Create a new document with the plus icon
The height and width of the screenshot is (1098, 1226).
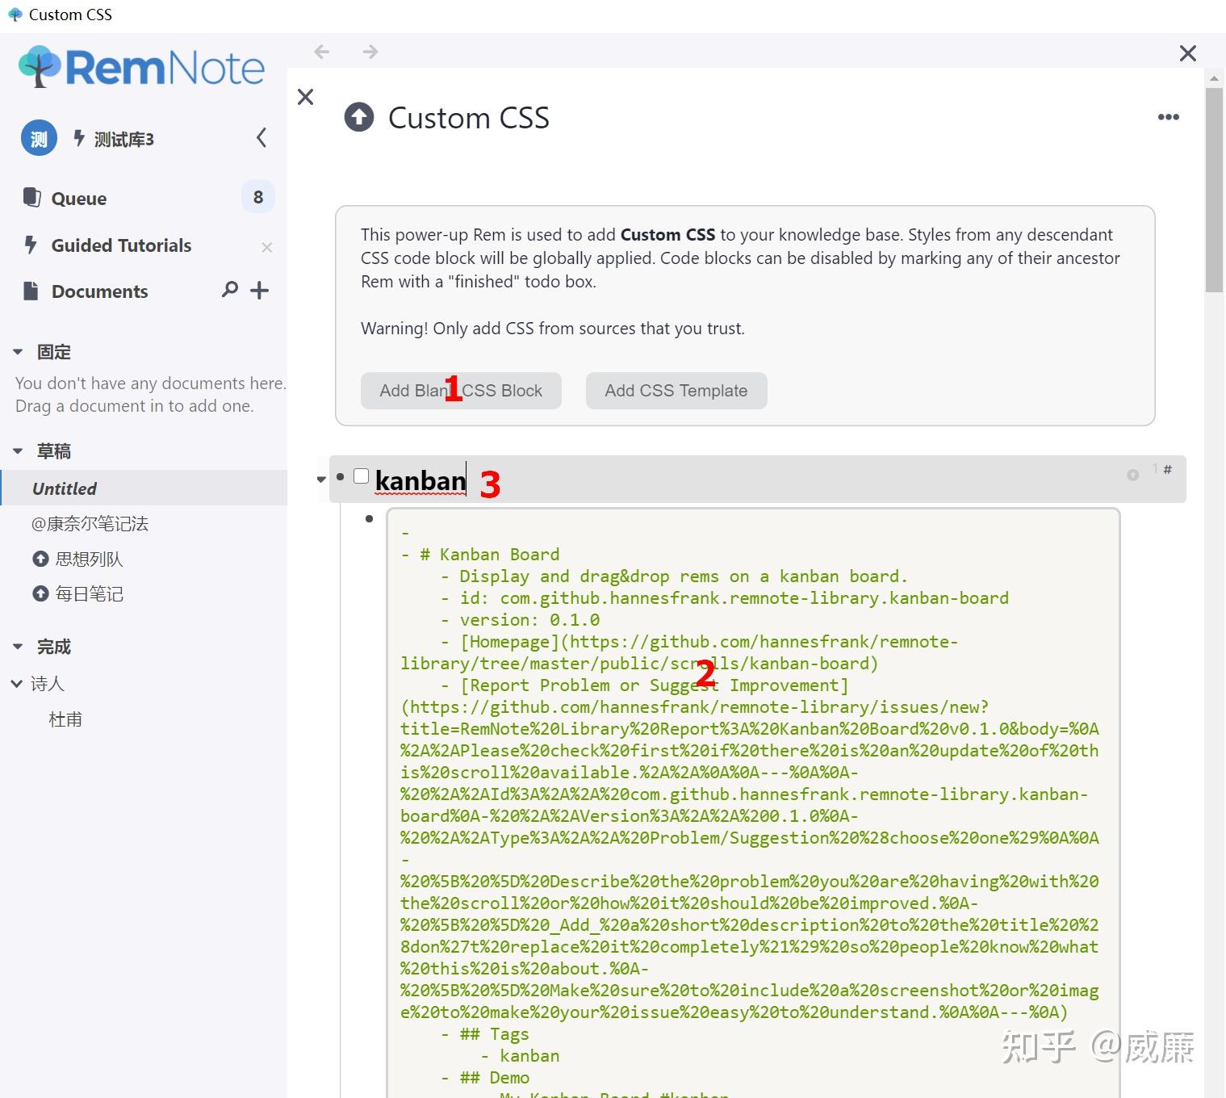259,290
